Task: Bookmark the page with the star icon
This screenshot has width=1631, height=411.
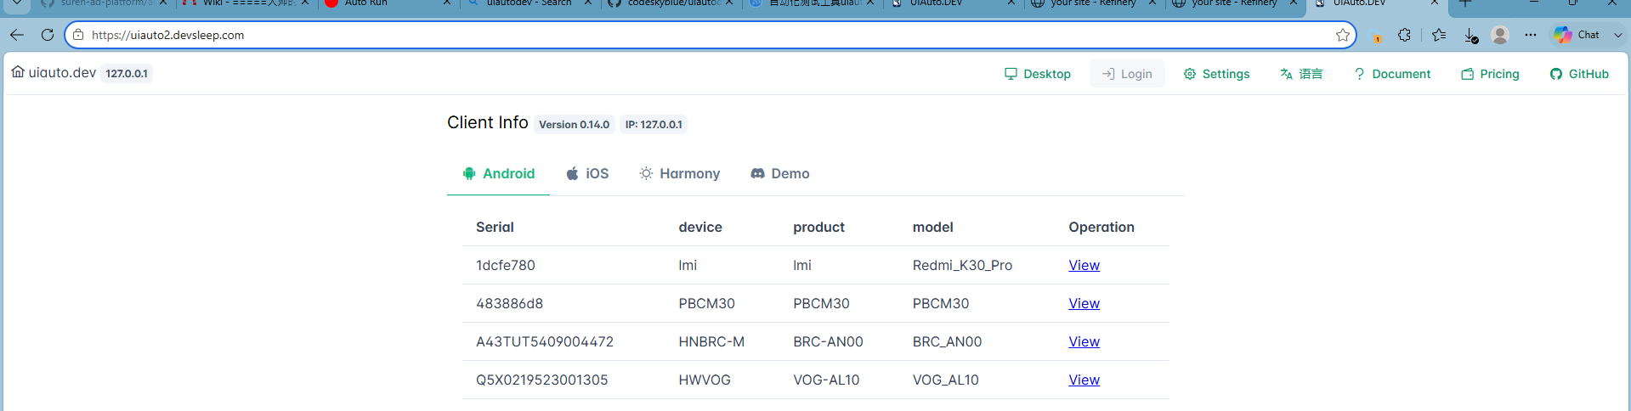Action: pos(1343,35)
